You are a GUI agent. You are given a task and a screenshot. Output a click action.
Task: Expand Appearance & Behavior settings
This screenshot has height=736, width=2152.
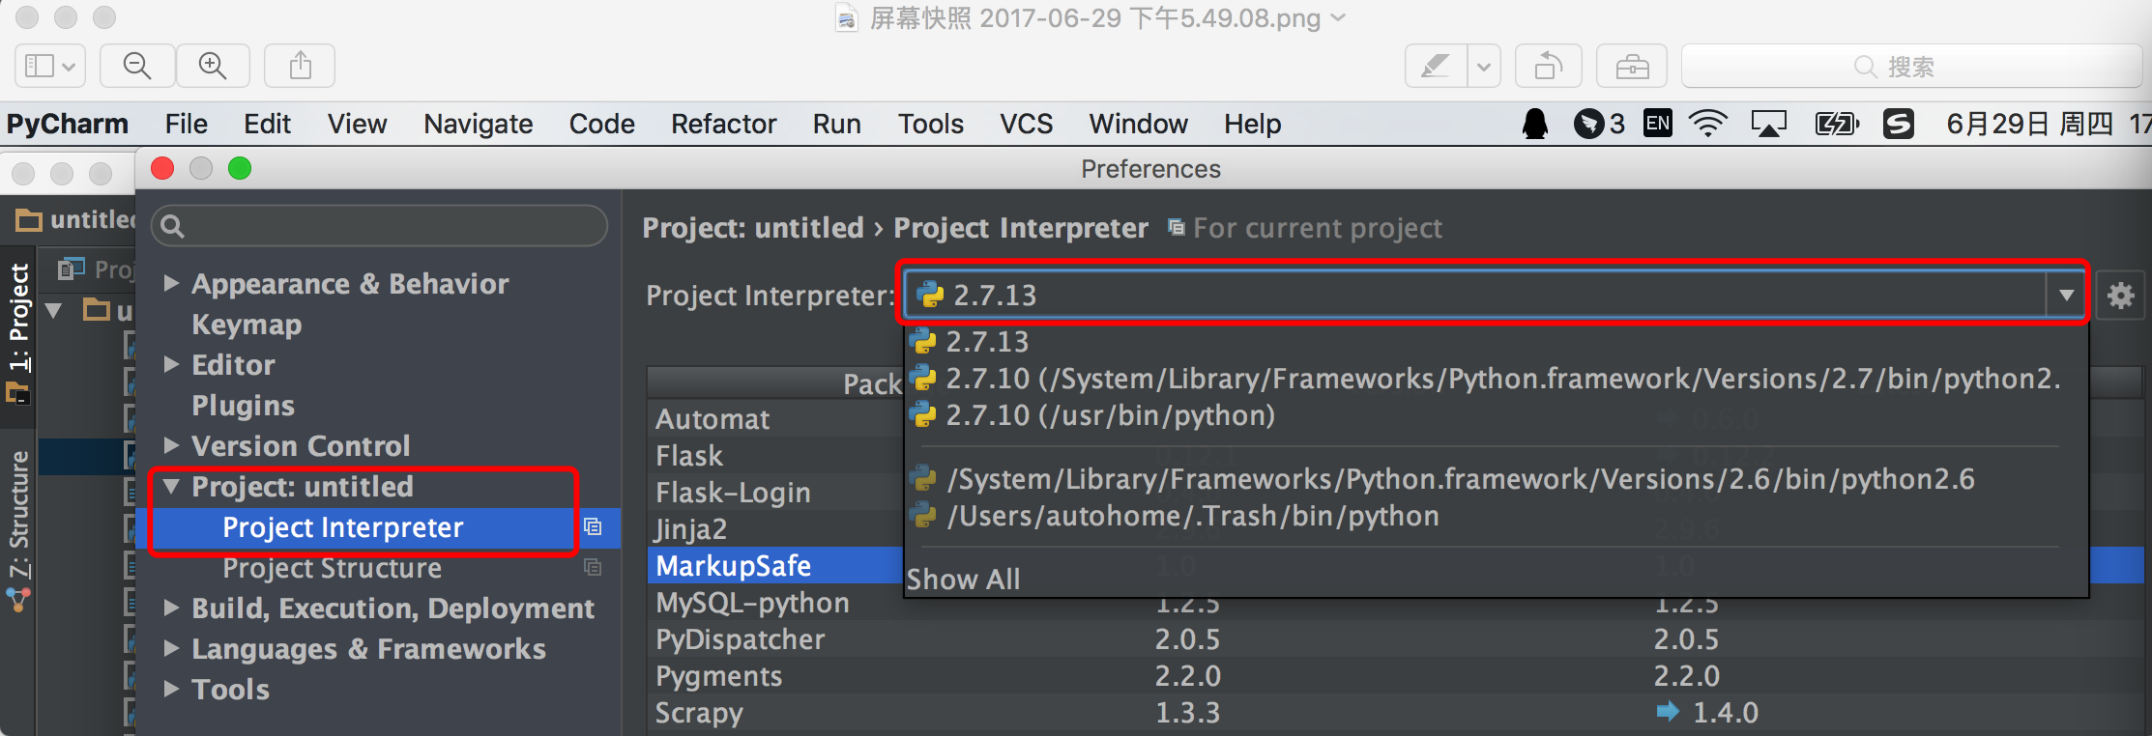pos(171,283)
